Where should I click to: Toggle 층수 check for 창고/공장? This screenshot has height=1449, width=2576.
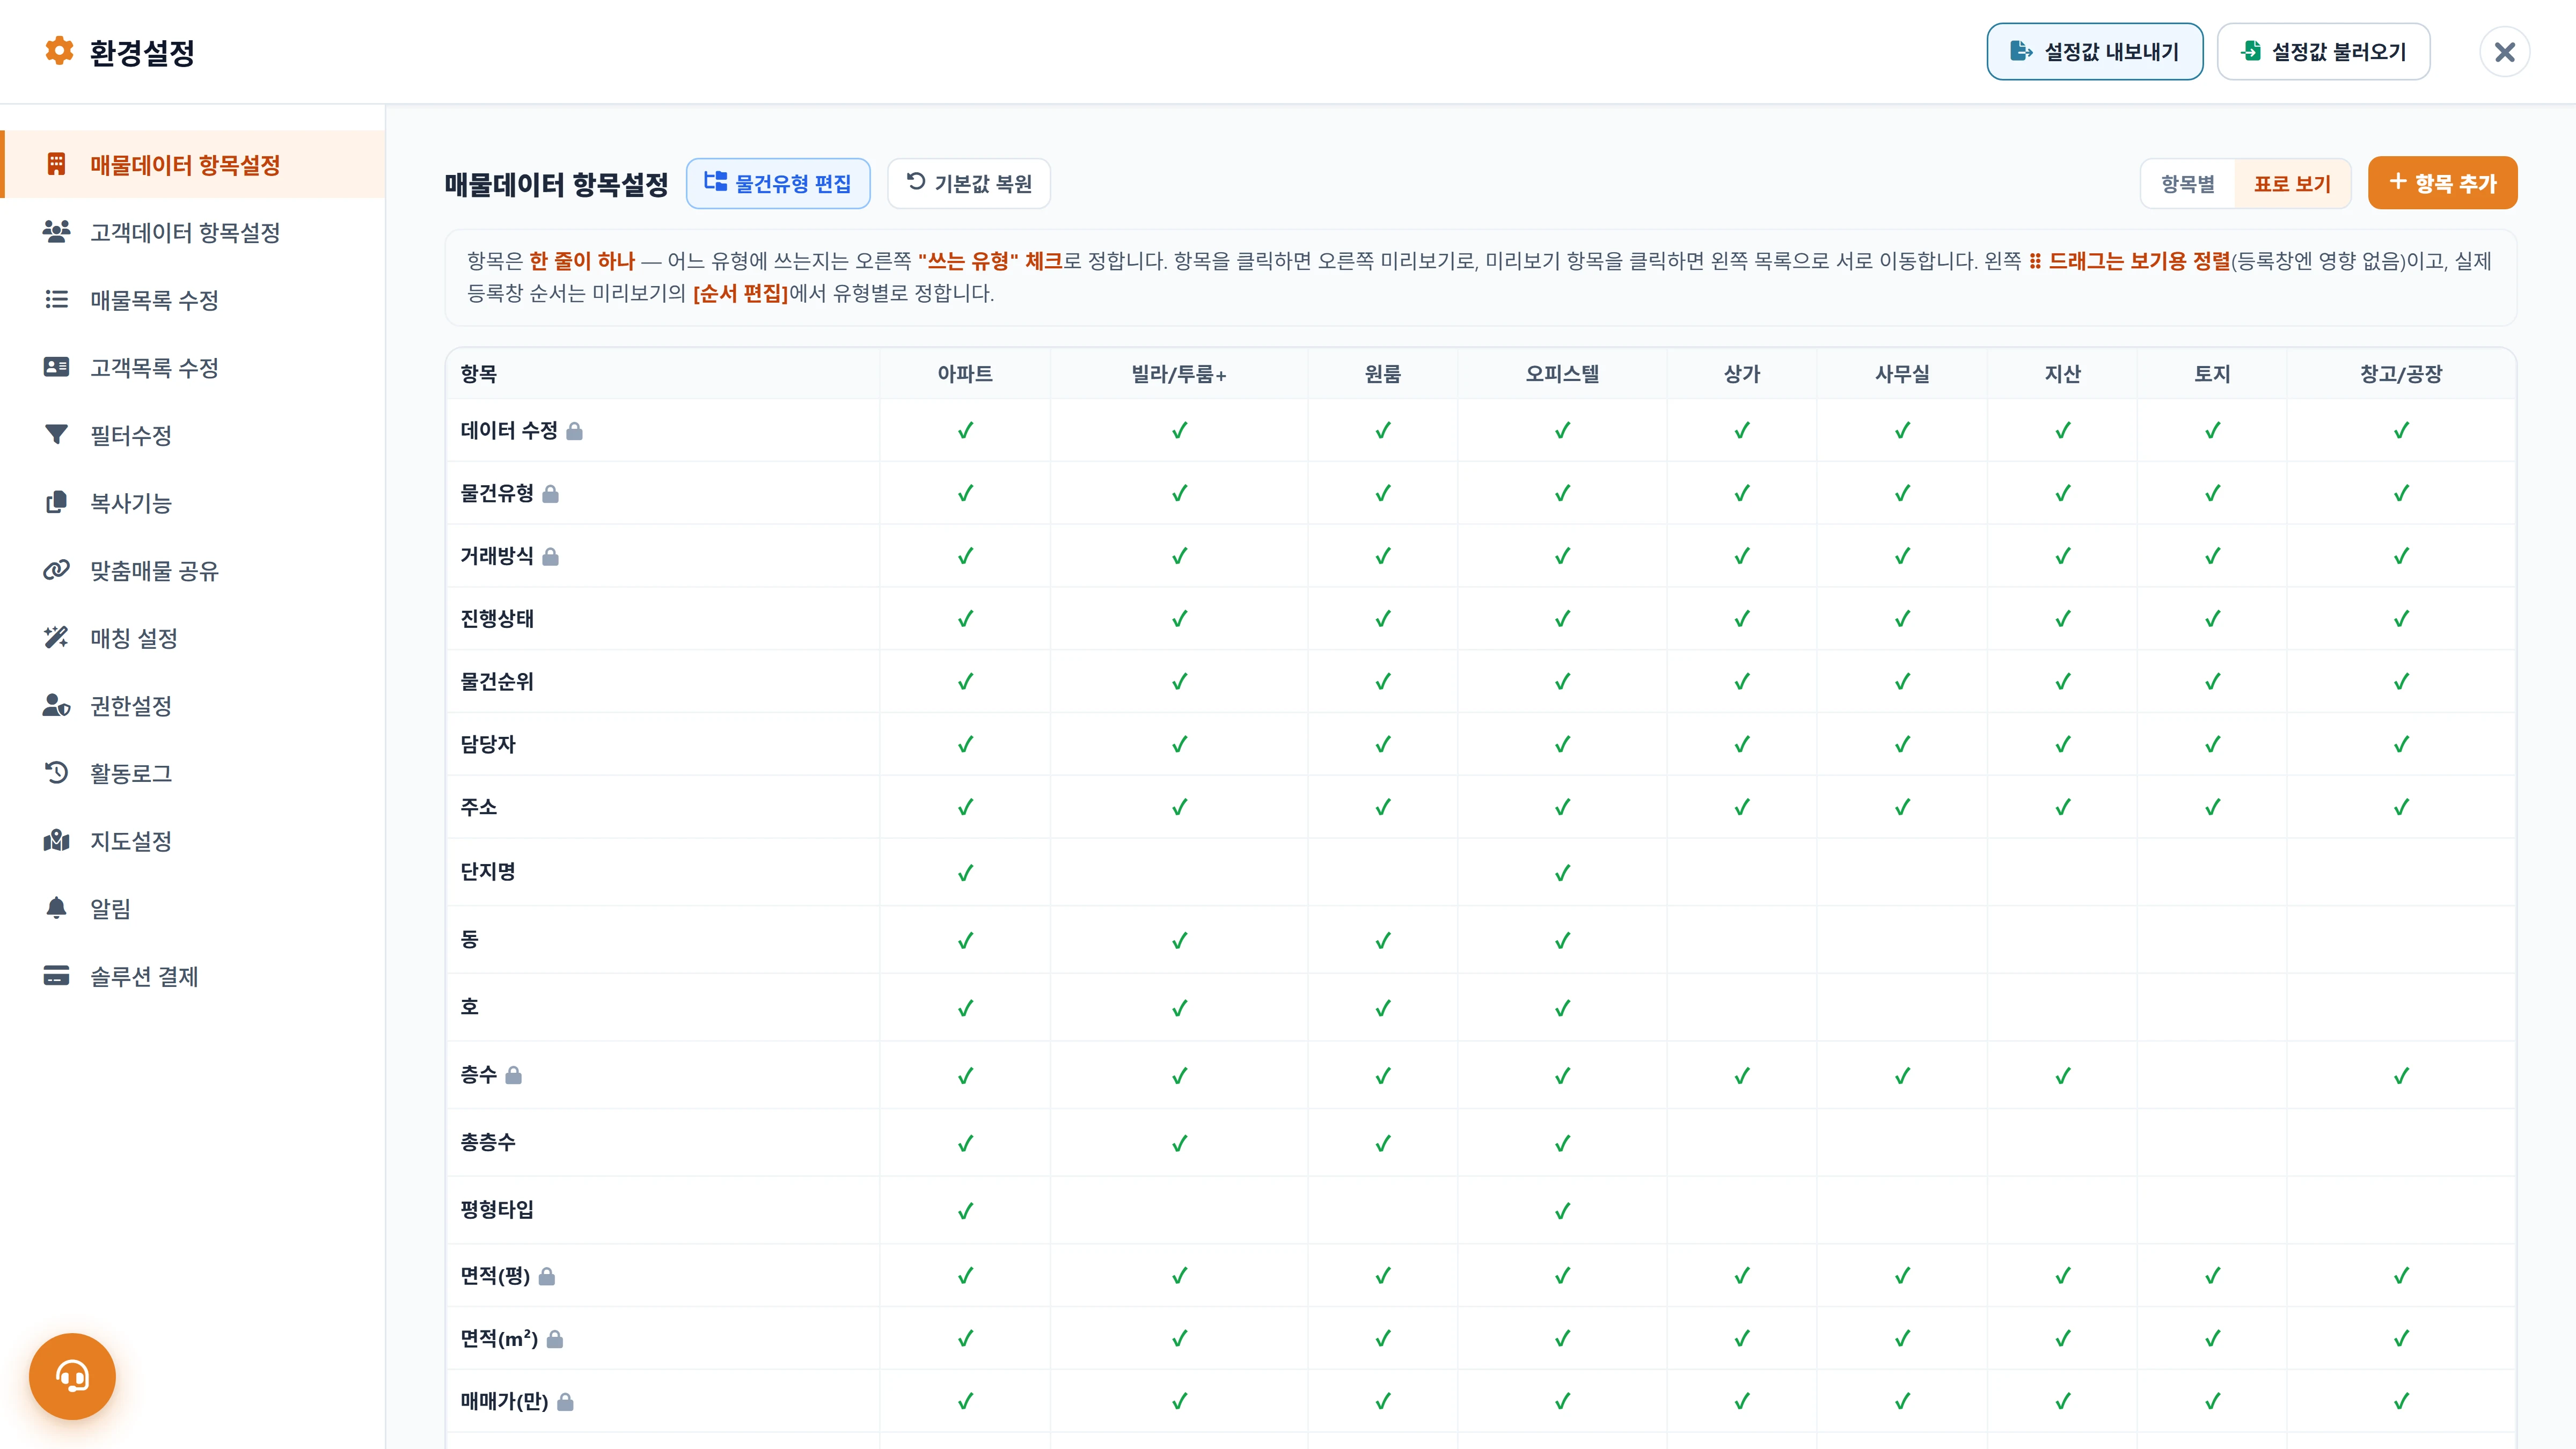pyautogui.click(x=2400, y=1076)
